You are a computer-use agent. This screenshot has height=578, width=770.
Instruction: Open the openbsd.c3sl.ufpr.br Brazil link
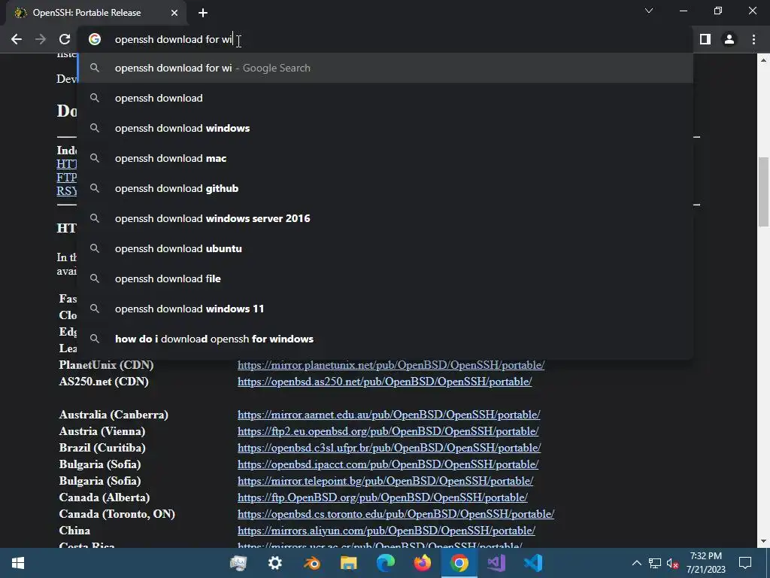(389, 448)
